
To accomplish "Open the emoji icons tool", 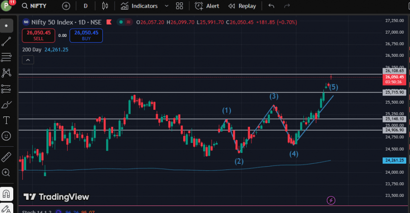I will pos(6,136).
